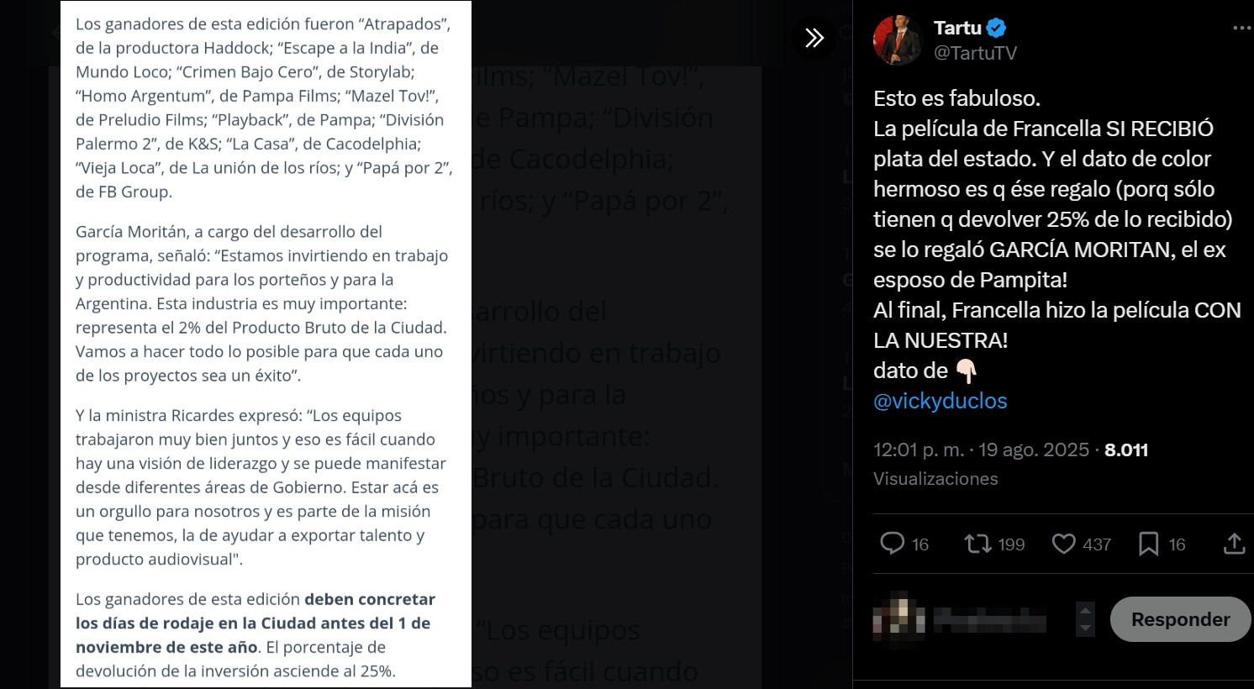
Task: Open the 12:01 p. m. · 19 ago. 2025 timestamp
Action: [981, 450]
